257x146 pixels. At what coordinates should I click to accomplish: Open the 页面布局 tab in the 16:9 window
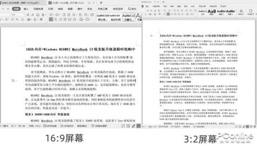coord(39,9)
